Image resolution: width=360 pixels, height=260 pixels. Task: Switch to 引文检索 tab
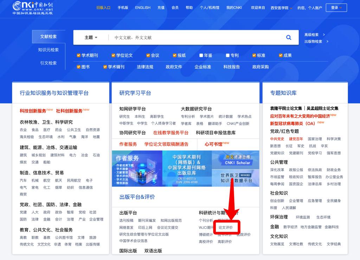[x=49, y=63]
